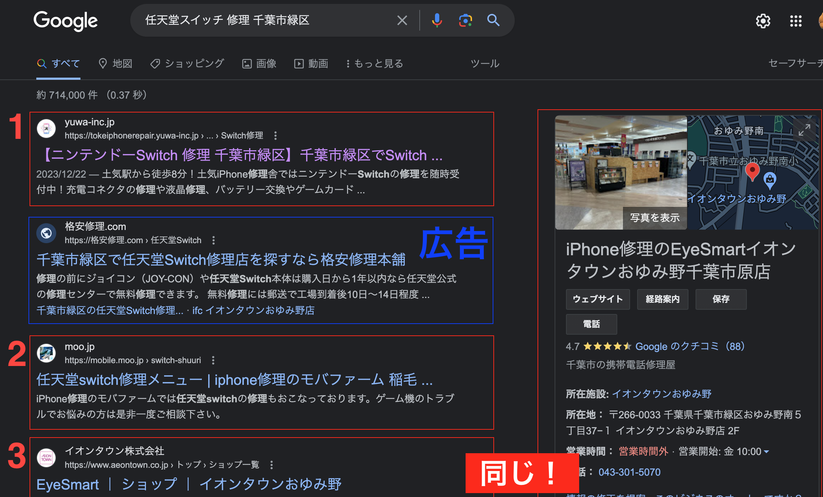Open sitelink 千葉市緑区の任天堂Switch修理...
Viewport: 823px width, 497px height.
click(x=110, y=310)
